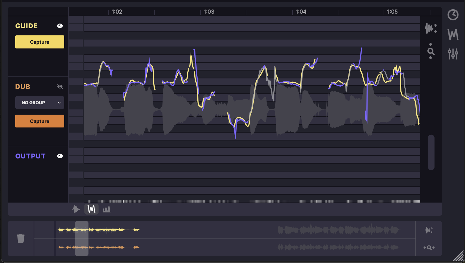This screenshot has width=465, height=263.
Task: Hide the GUIDE track with eye icon
Action: click(x=60, y=26)
